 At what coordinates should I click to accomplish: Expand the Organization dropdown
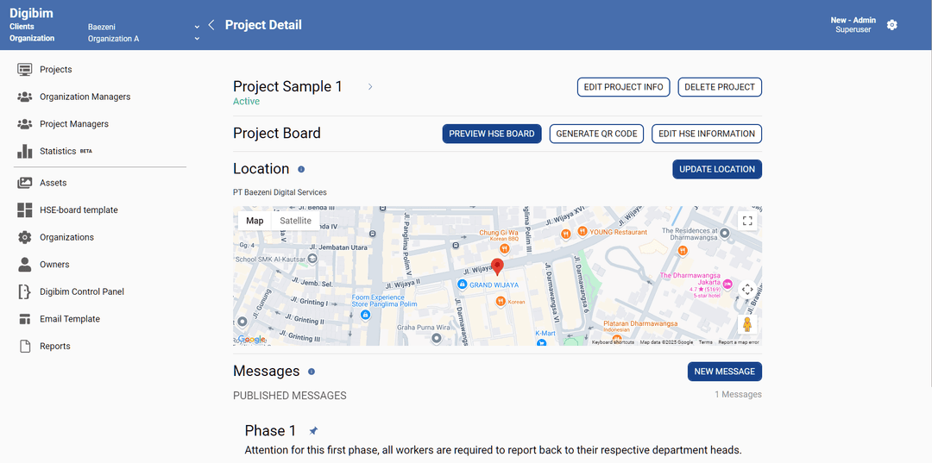point(197,39)
